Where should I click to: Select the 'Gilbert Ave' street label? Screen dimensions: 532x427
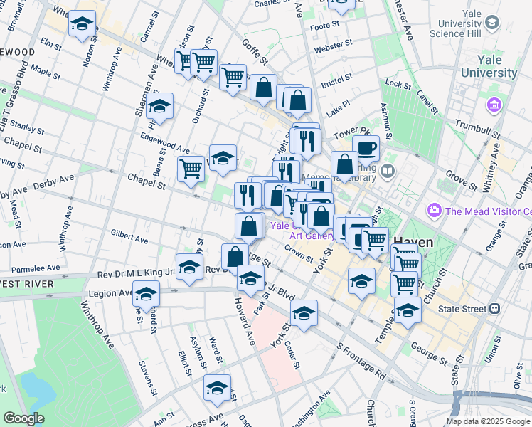pyautogui.click(x=129, y=236)
